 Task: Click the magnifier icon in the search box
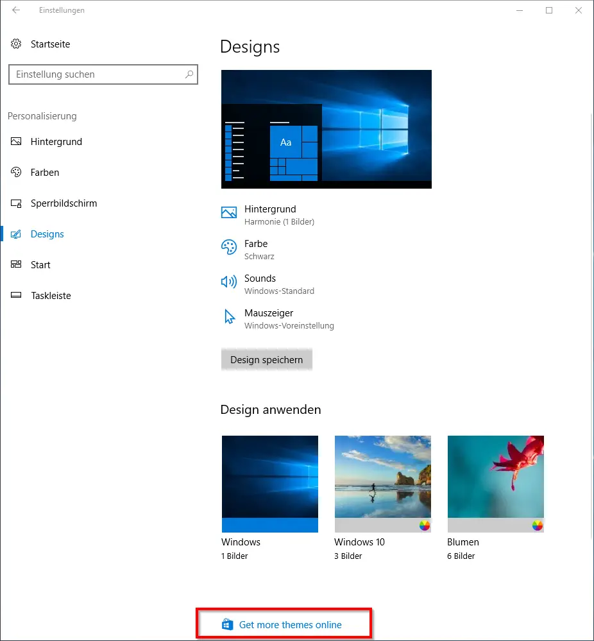click(x=189, y=74)
